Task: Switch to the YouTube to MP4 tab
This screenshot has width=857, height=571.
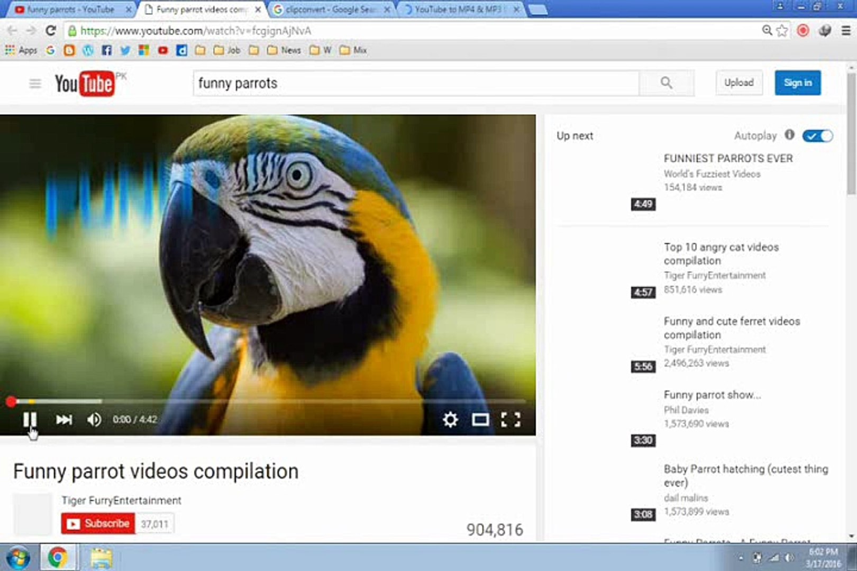Action: [x=455, y=9]
